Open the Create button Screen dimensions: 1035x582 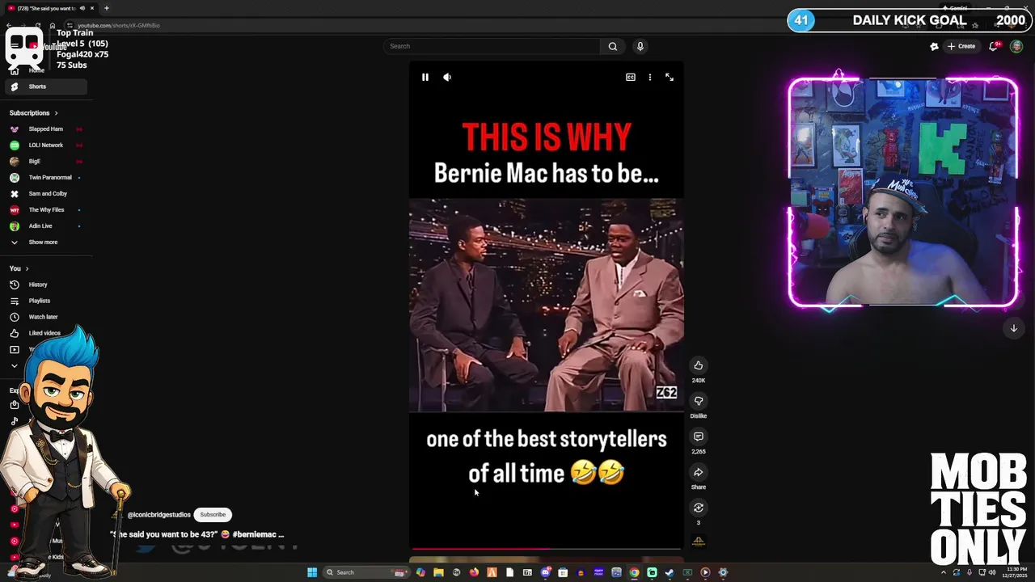point(962,46)
